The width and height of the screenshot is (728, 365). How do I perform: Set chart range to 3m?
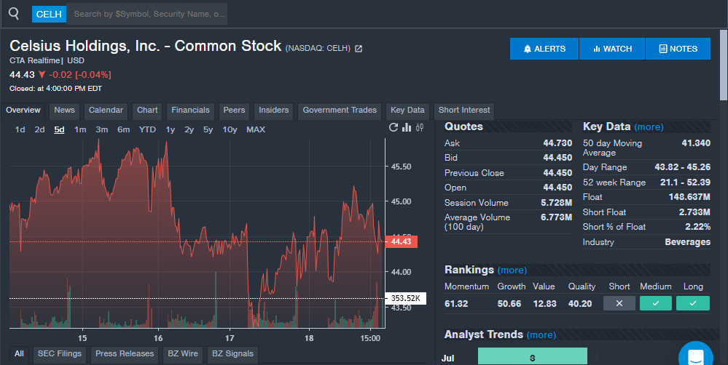[102, 129]
